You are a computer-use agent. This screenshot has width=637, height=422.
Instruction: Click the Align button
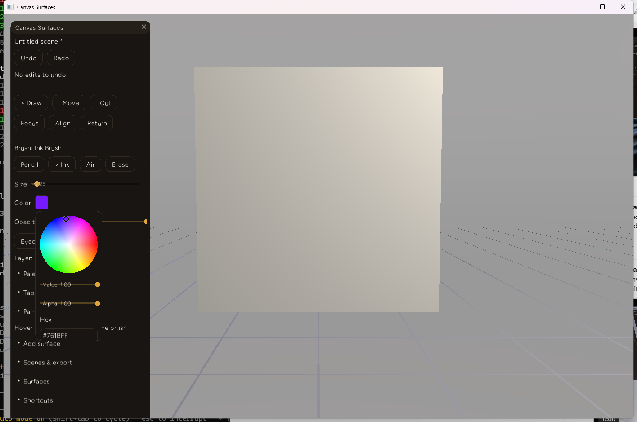click(63, 123)
